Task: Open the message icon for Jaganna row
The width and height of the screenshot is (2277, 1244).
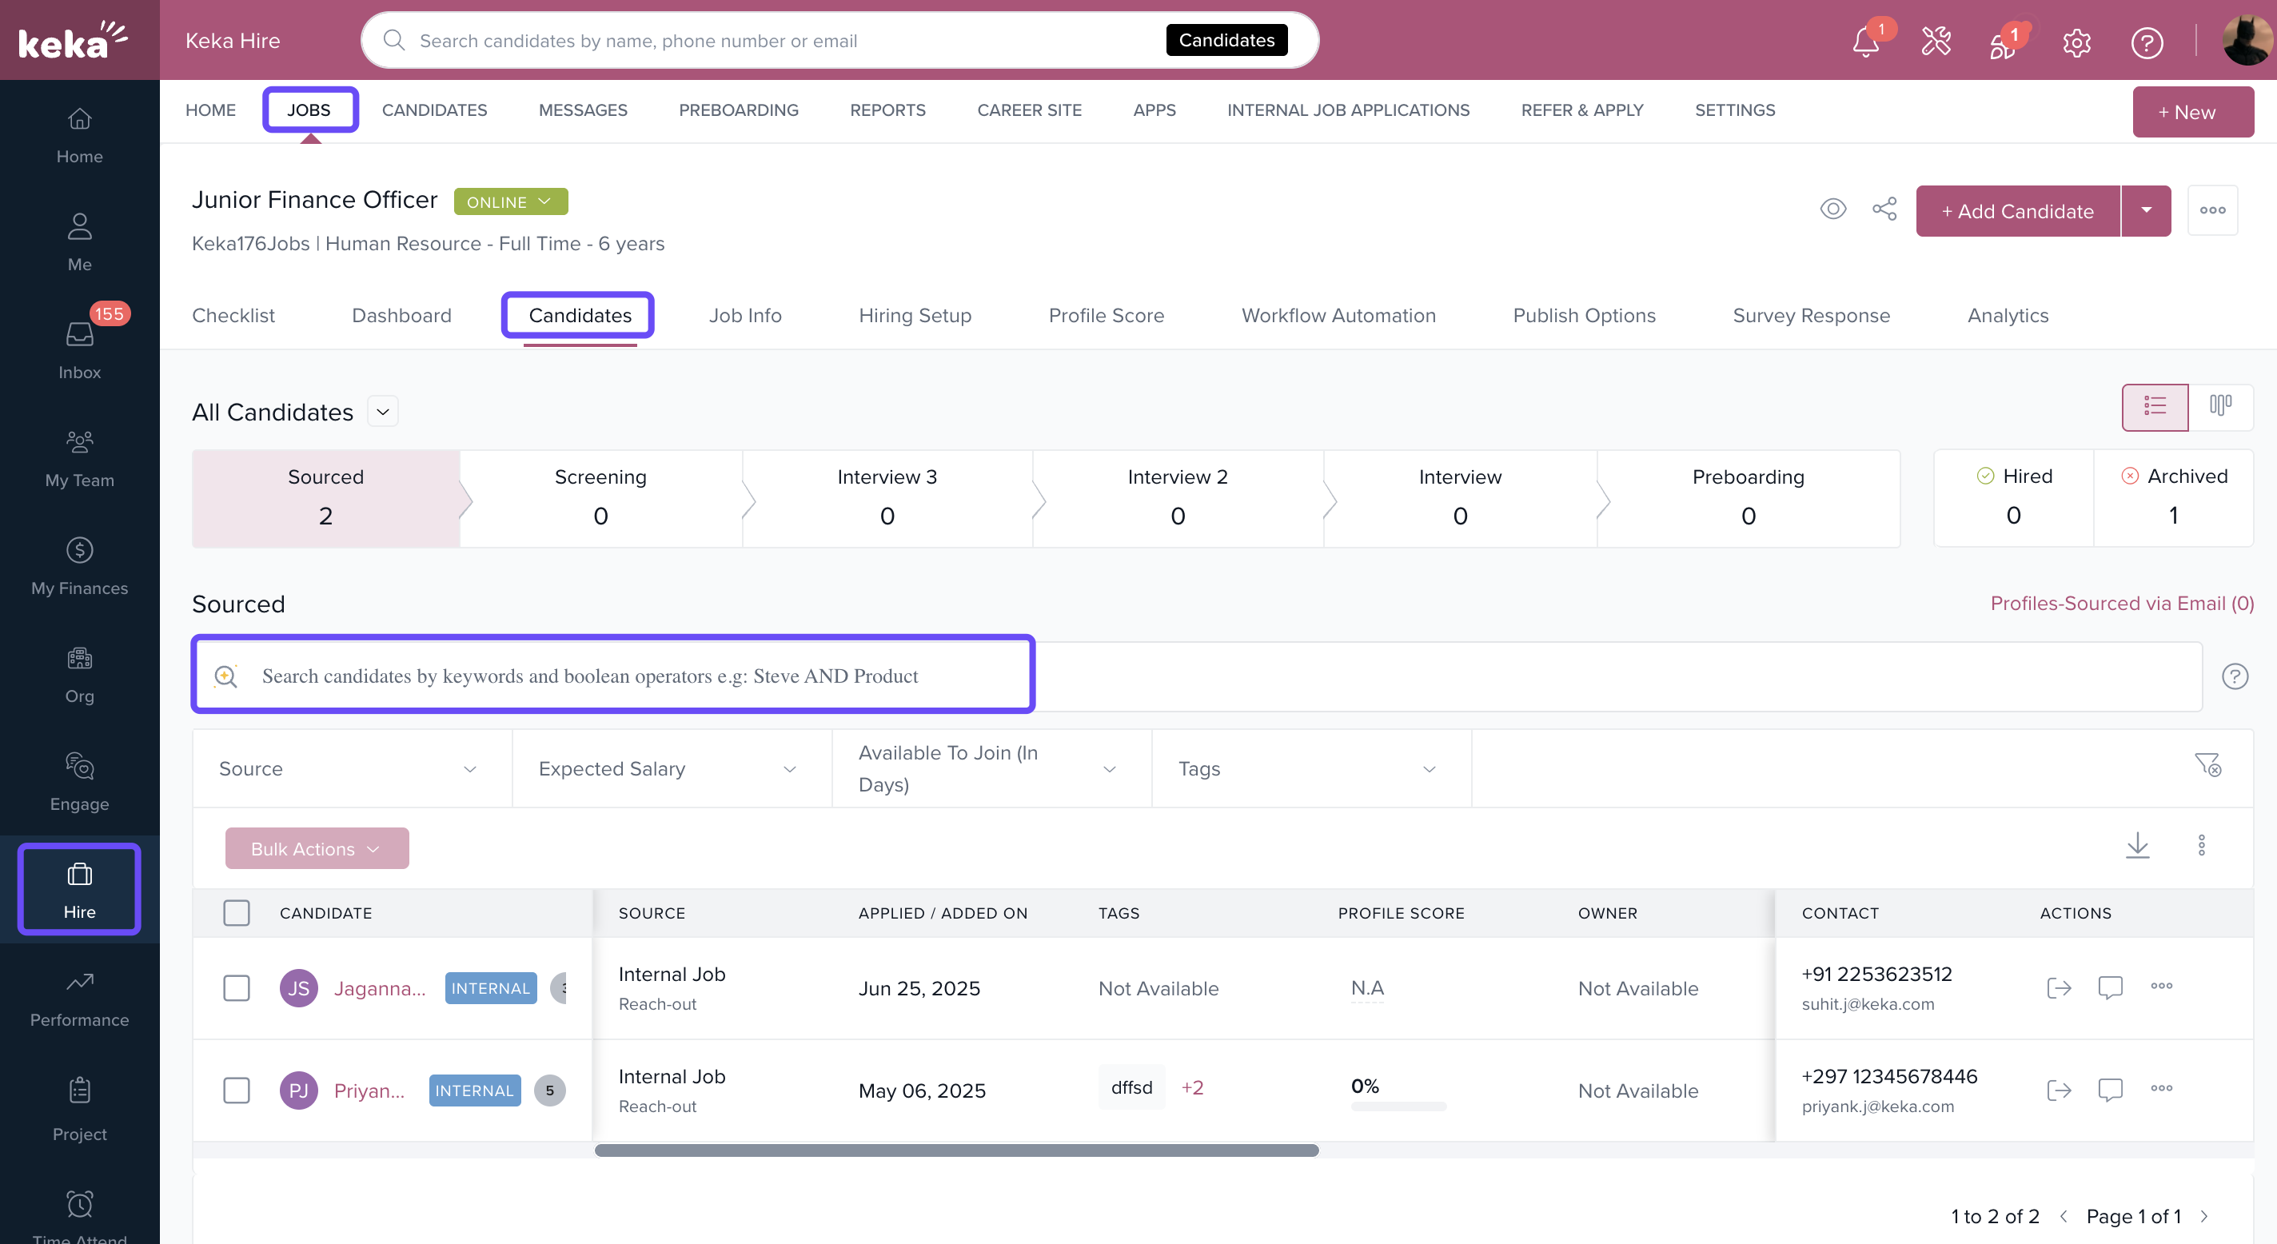Action: click(x=2110, y=987)
